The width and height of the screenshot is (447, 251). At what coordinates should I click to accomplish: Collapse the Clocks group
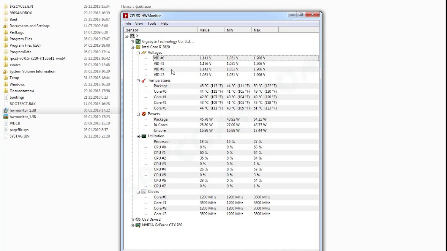tap(138, 192)
